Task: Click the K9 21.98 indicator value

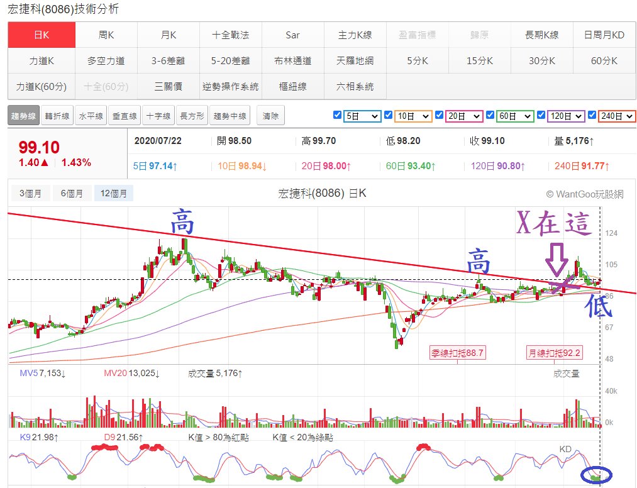Action: [x=39, y=437]
